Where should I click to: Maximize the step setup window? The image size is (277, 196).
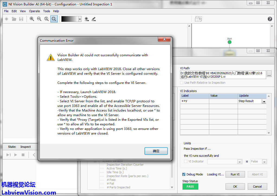(258, 51)
